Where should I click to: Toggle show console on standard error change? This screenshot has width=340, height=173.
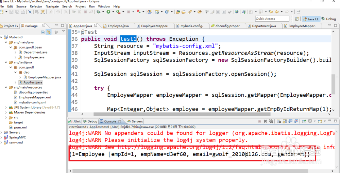coord(296,121)
